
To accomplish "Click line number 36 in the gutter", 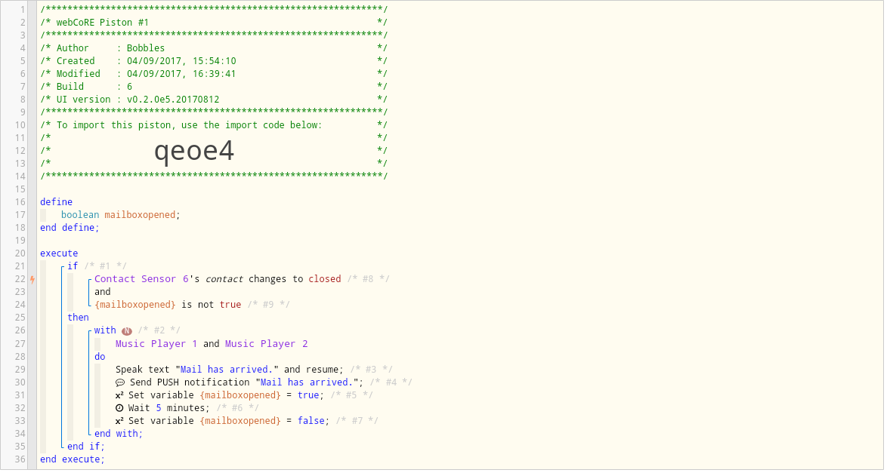I will click(20, 460).
